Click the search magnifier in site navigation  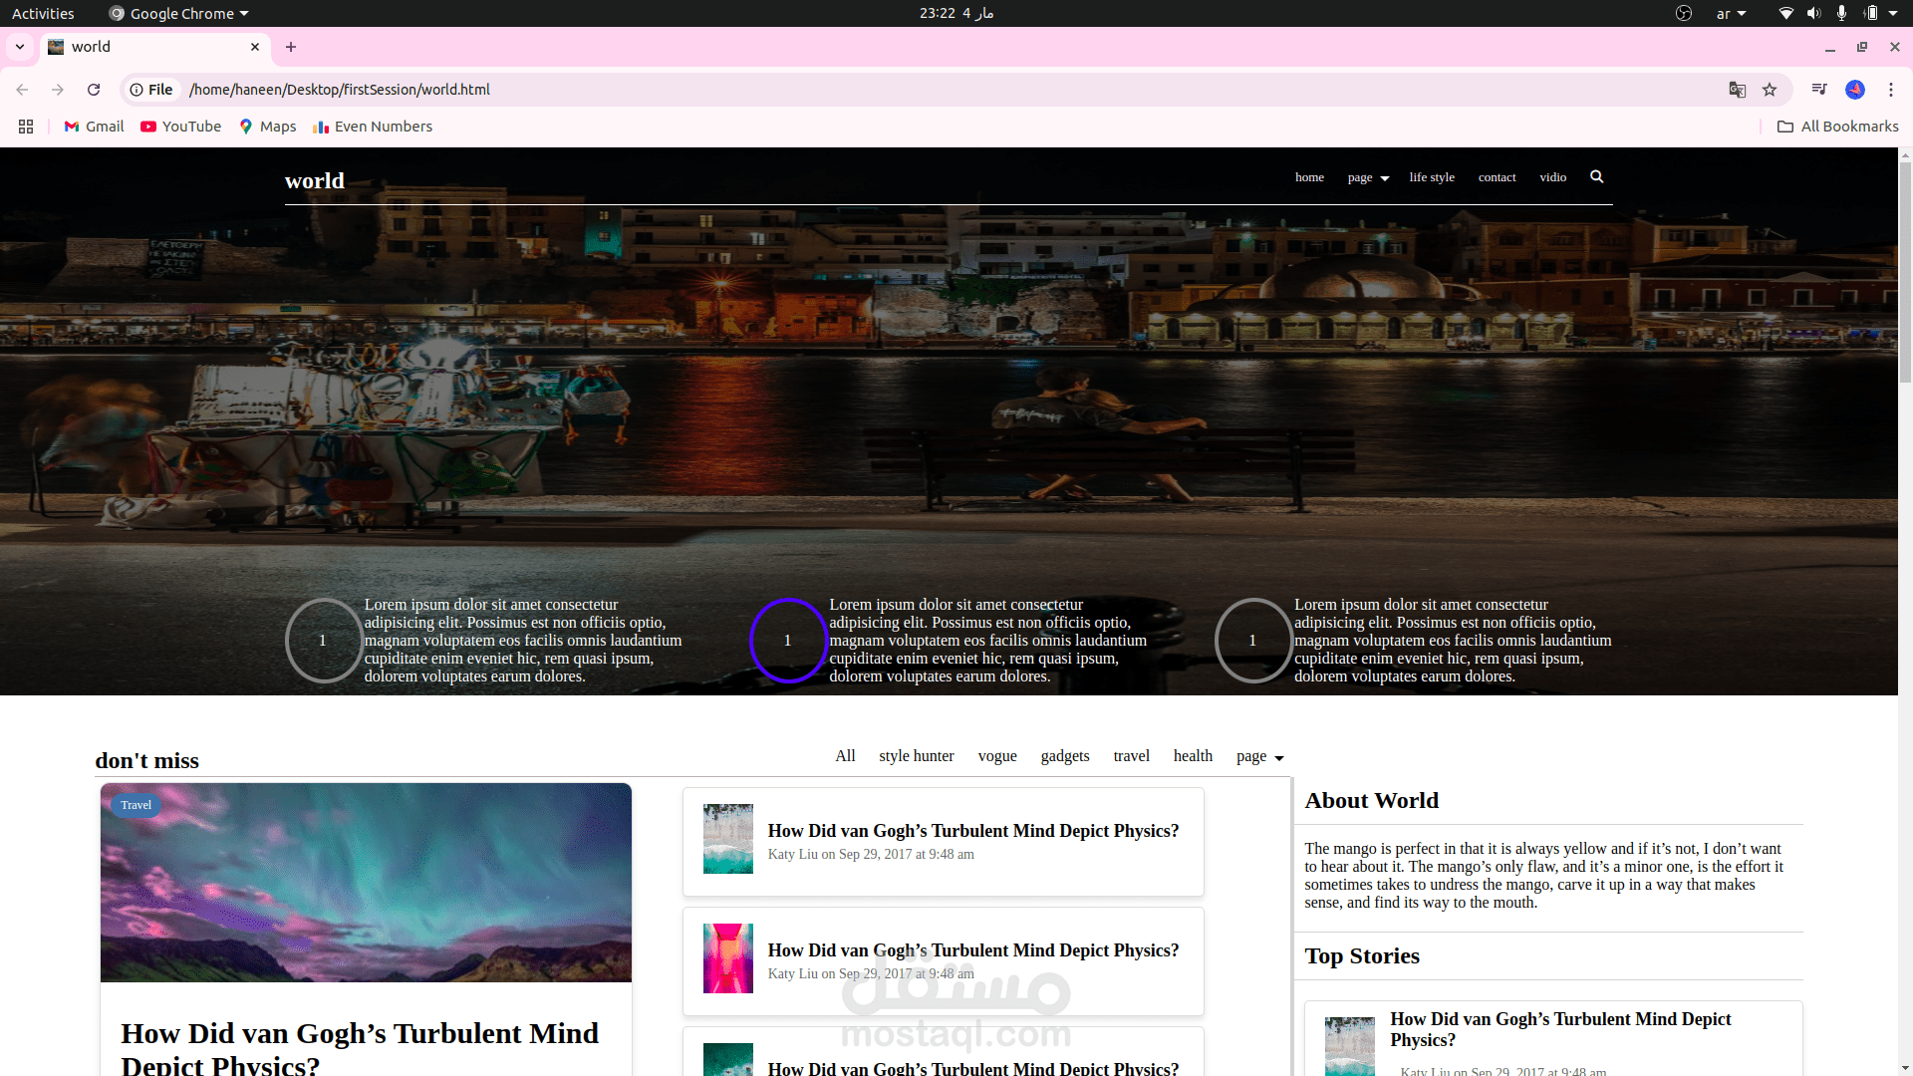[1596, 176]
